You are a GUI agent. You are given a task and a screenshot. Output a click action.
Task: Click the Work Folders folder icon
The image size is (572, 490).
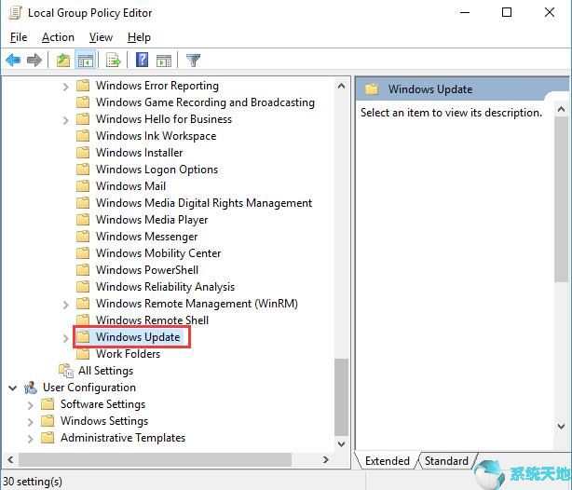coord(83,354)
